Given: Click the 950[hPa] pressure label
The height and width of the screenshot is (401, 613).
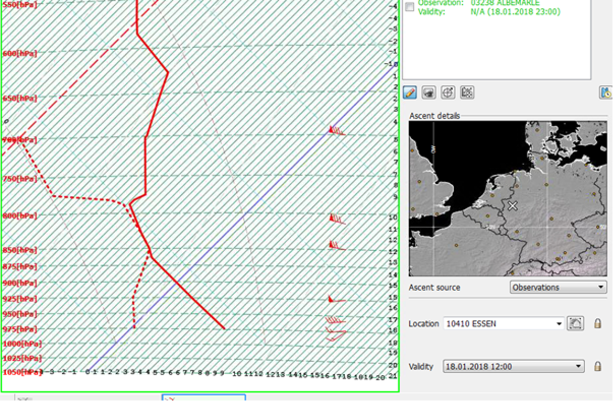Looking at the screenshot, I should [x=20, y=314].
